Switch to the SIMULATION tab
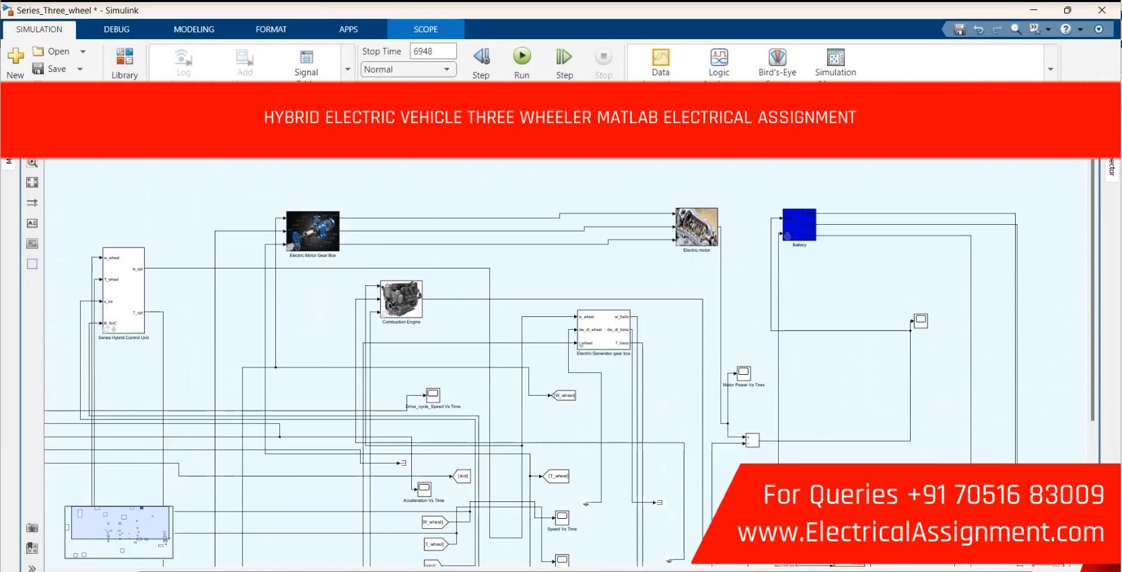 pyautogui.click(x=39, y=29)
